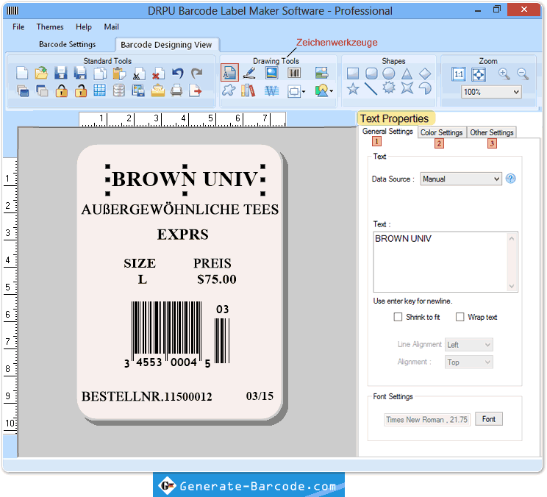Image resolution: width=547 pixels, height=497 pixels.
Task: Switch to the Other Settings tab
Action: coord(492,132)
